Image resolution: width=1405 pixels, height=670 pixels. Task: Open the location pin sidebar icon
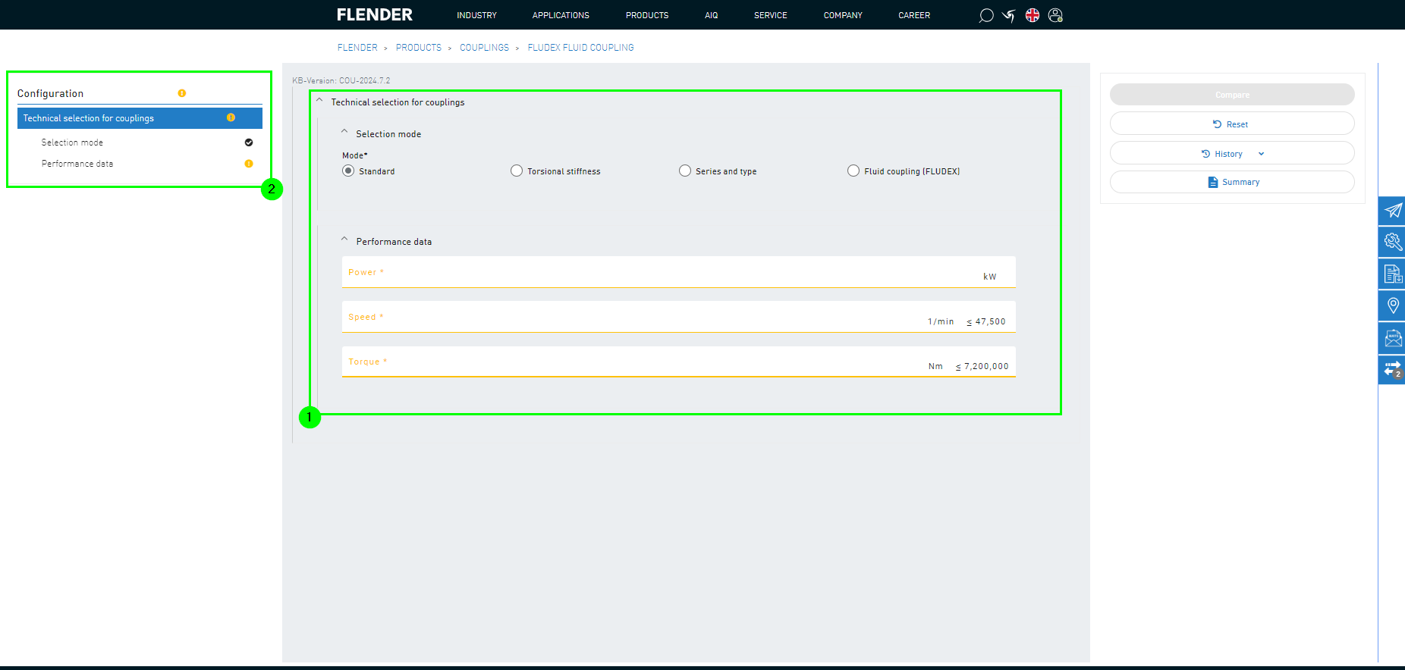click(x=1392, y=305)
